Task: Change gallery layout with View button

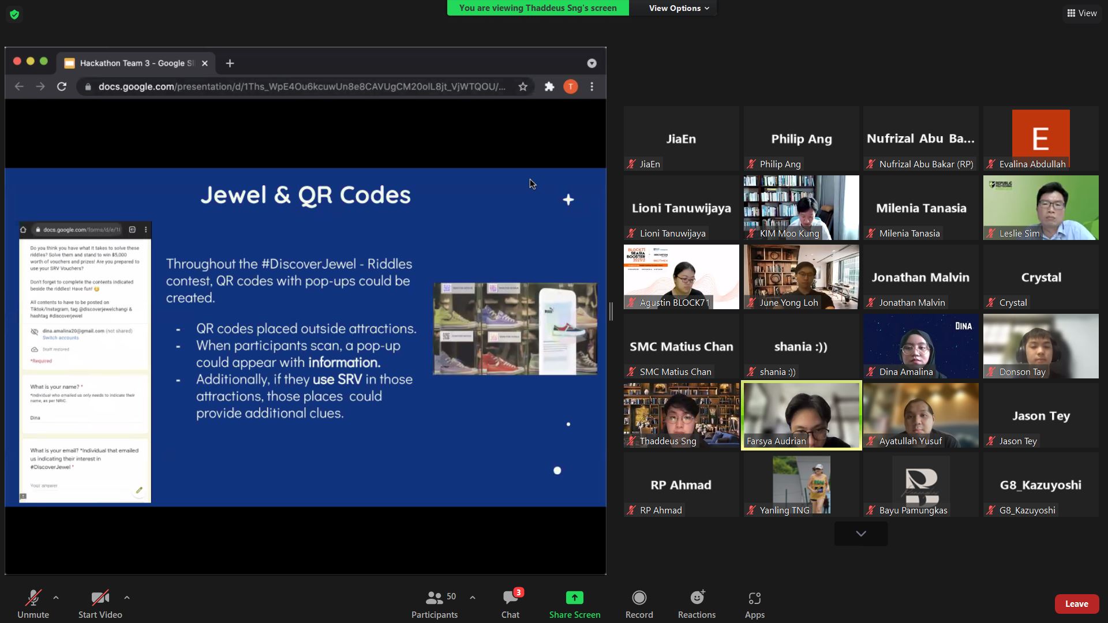Action: click(1082, 13)
